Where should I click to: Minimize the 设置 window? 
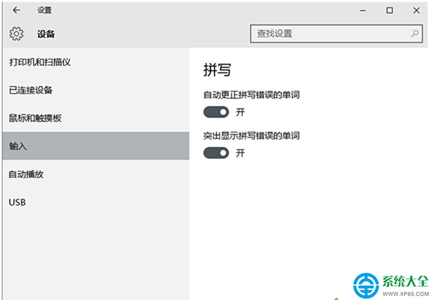coord(363,11)
